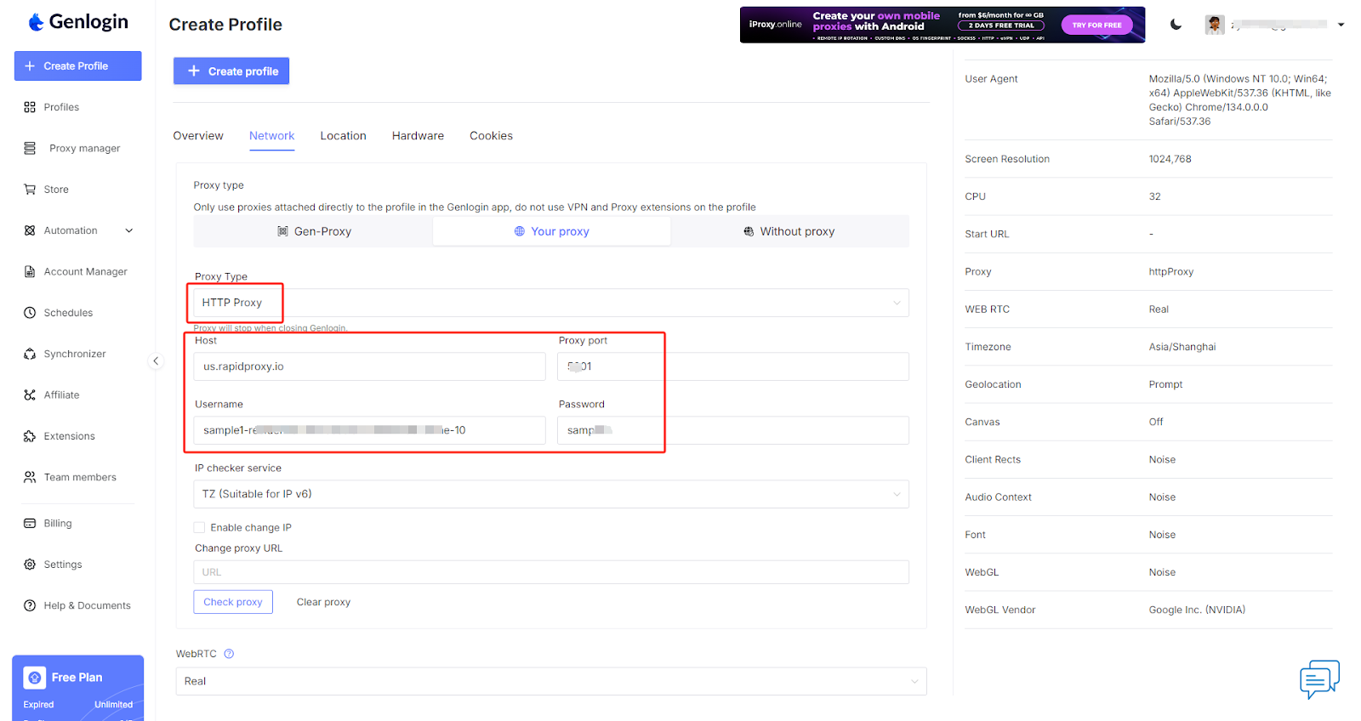This screenshot has width=1361, height=721.
Task: Enable the change IP checkbox
Action: 199,528
